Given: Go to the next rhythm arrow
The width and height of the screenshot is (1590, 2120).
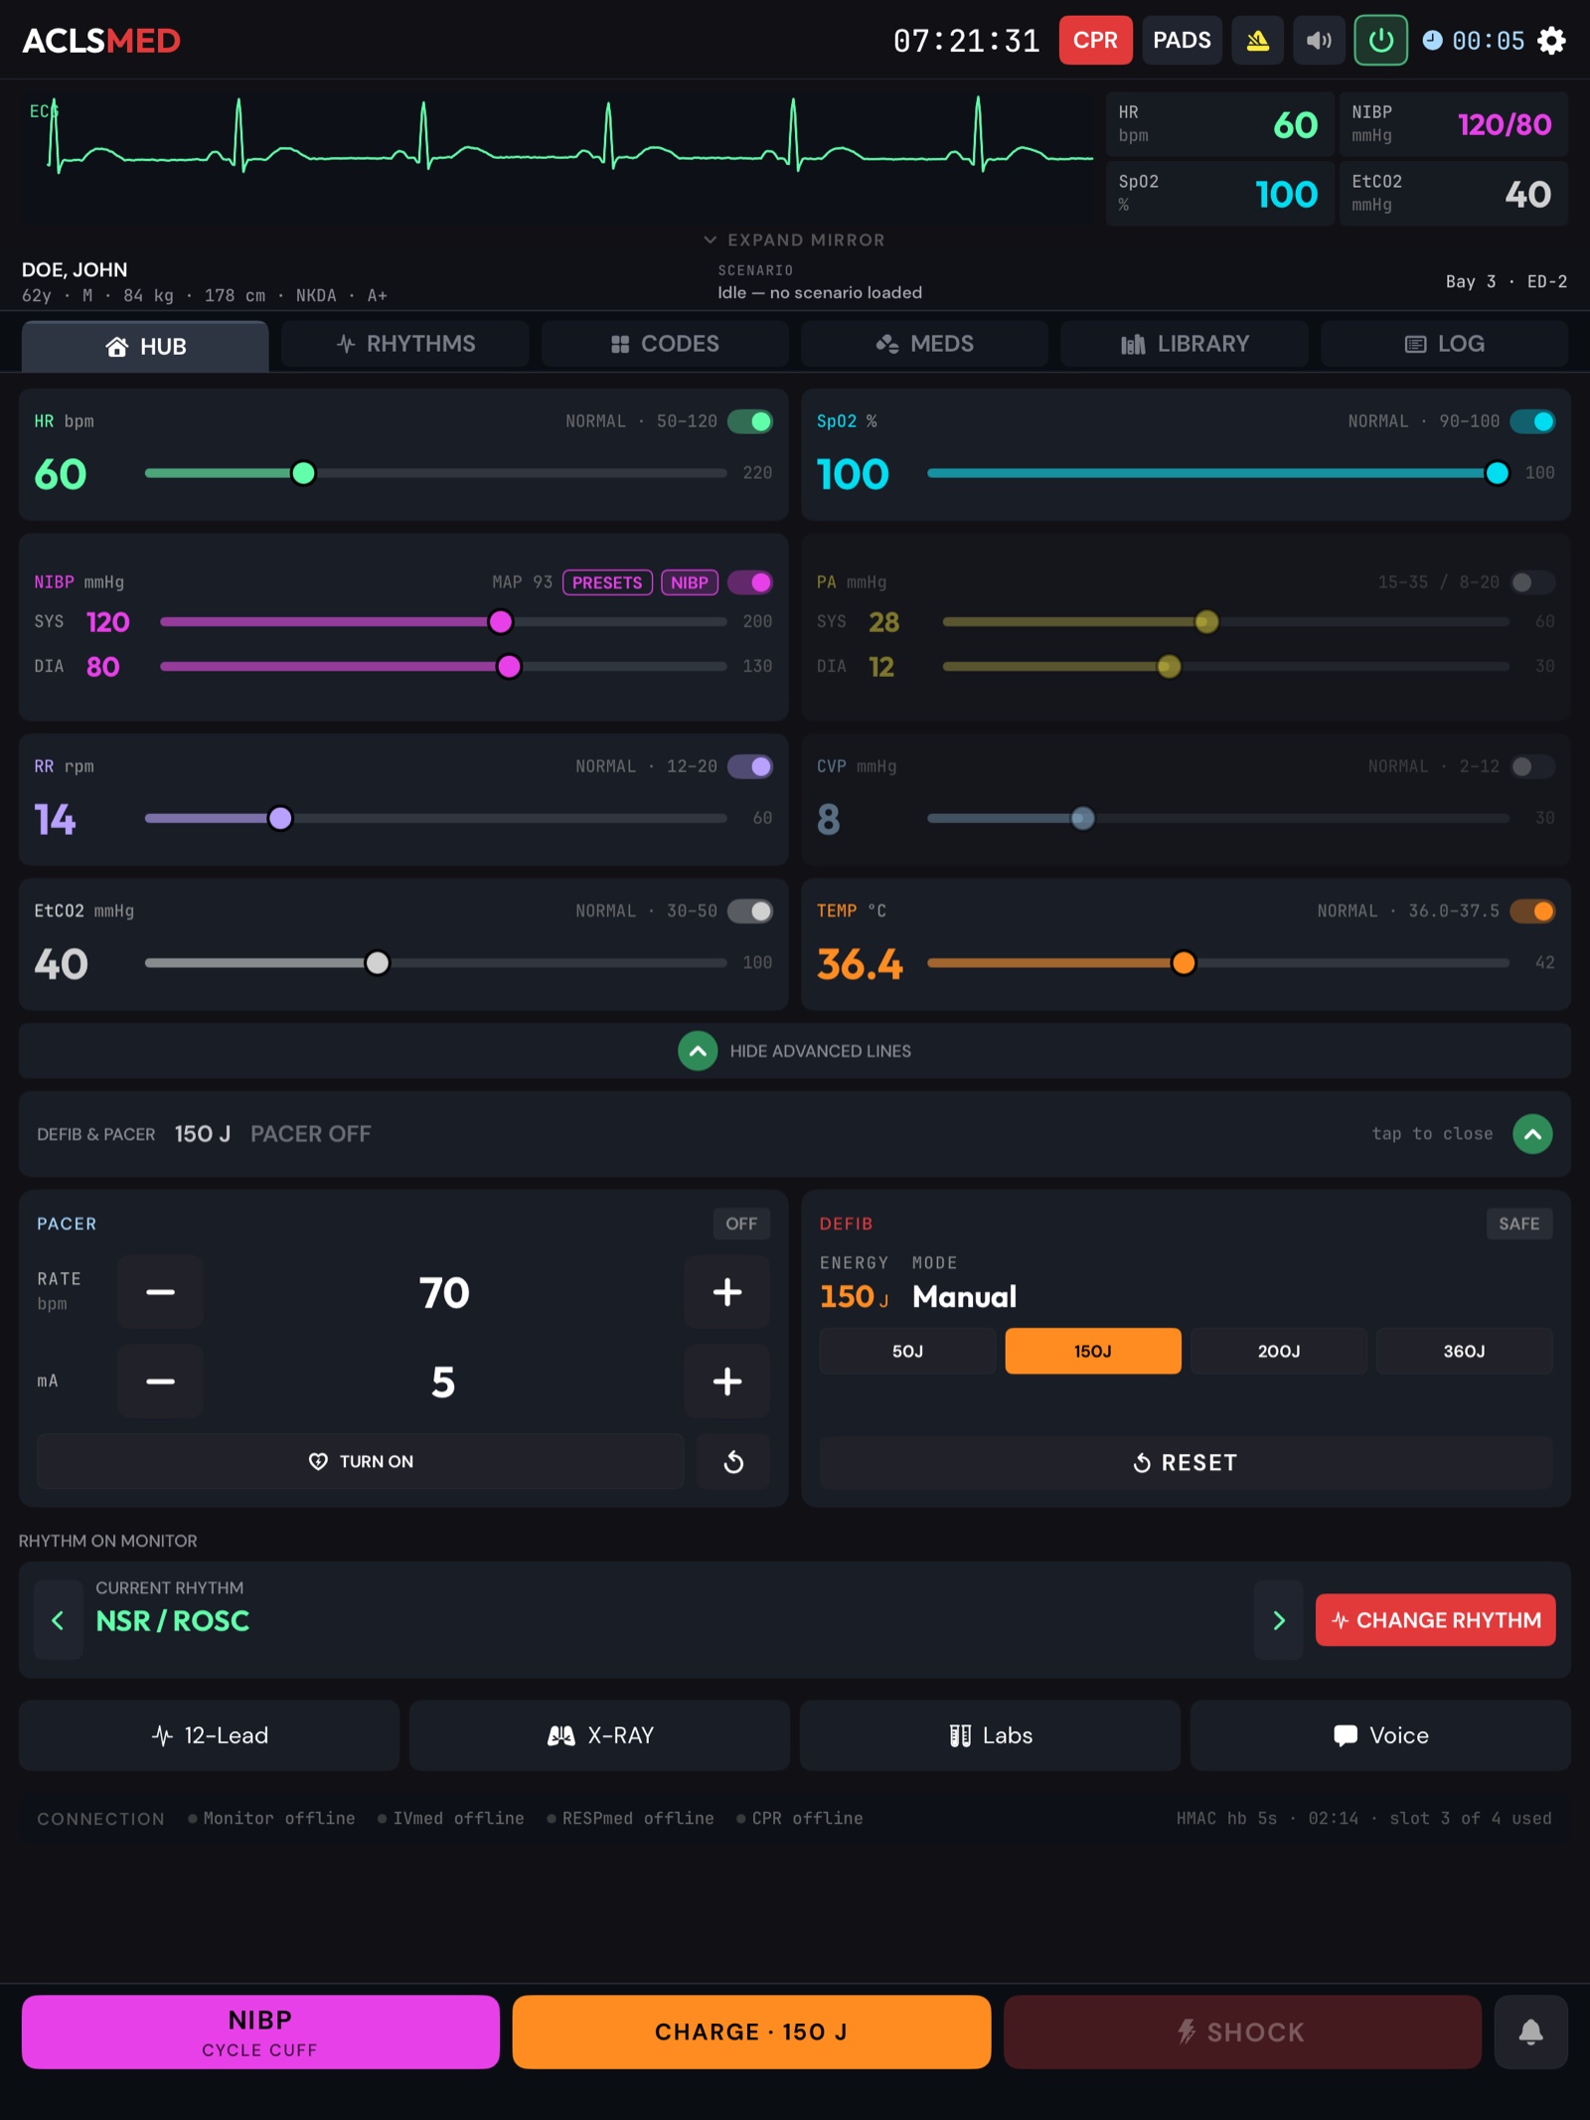Looking at the screenshot, I should [x=1279, y=1620].
